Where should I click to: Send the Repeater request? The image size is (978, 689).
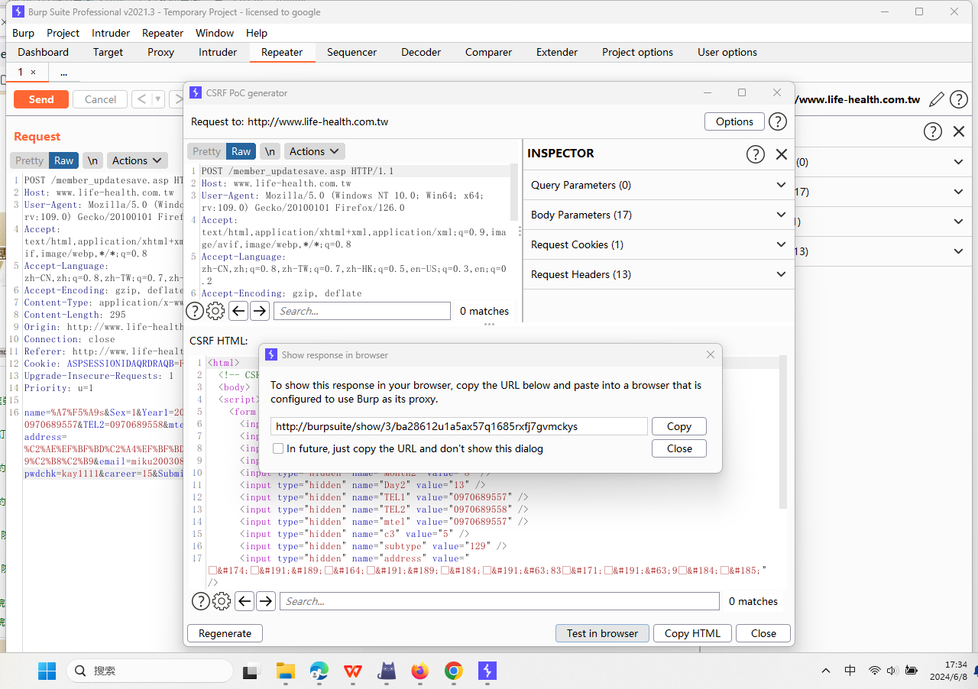pyautogui.click(x=41, y=99)
